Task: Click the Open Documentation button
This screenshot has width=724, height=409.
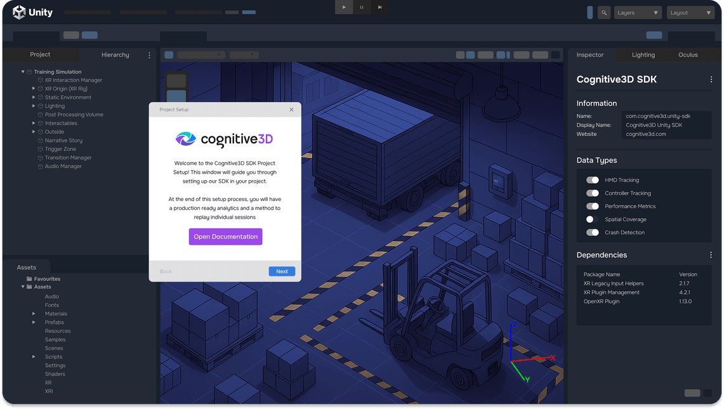Action: 225,237
